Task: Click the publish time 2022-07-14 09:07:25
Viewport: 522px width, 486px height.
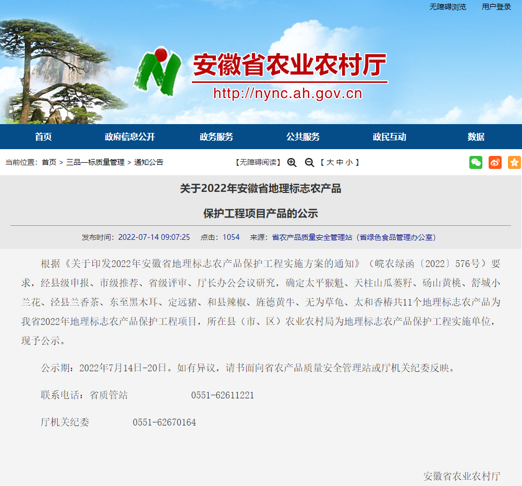Action: [154, 237]
